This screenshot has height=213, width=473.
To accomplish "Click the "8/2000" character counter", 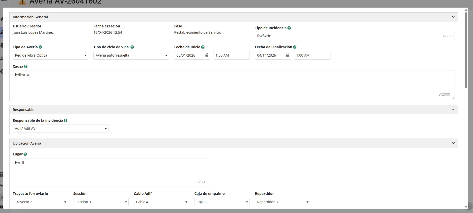I will click(444, 94).
